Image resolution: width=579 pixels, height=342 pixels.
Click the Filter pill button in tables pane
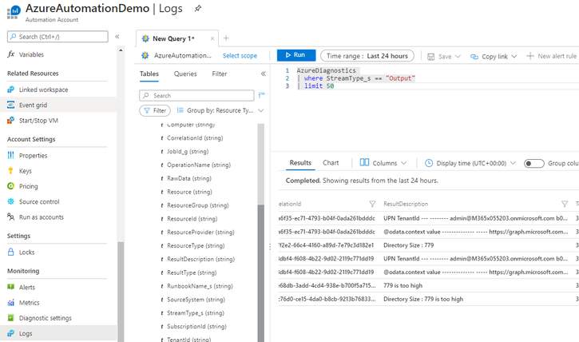pyautogui.click(x=155, y=110)
